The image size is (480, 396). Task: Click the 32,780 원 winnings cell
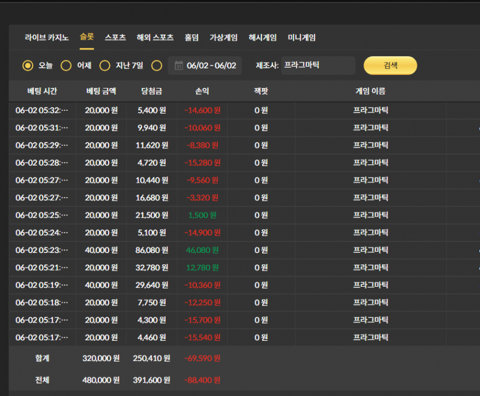click(x=152, y=267)
